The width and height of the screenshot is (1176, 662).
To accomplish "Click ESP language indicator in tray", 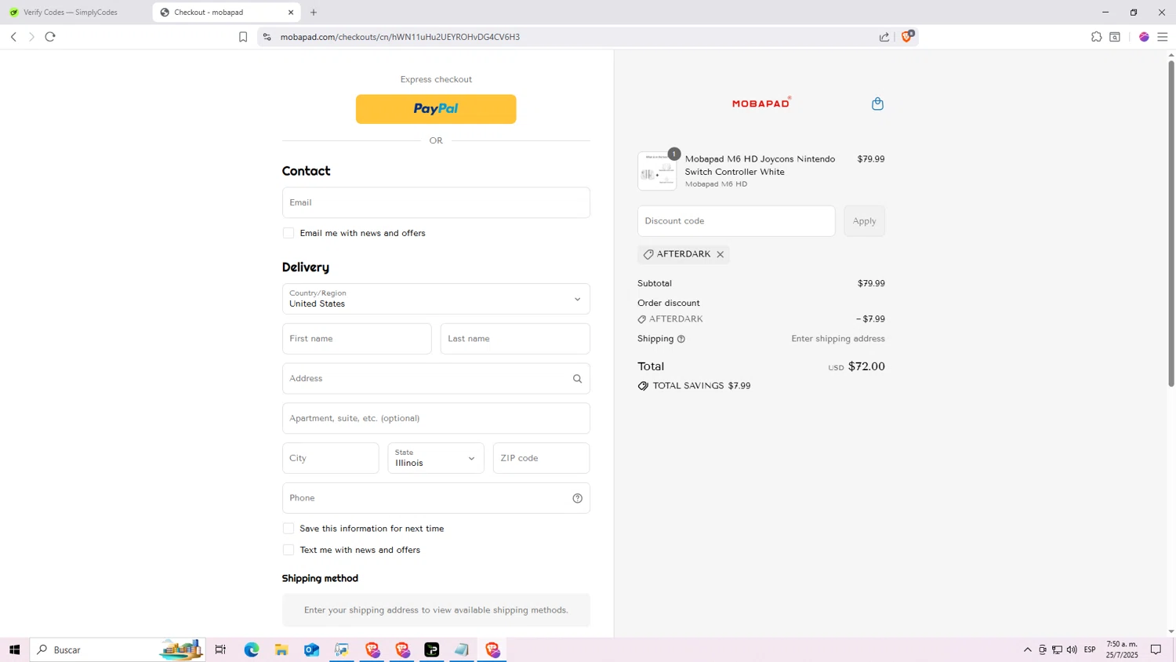I will (1090, 649).
